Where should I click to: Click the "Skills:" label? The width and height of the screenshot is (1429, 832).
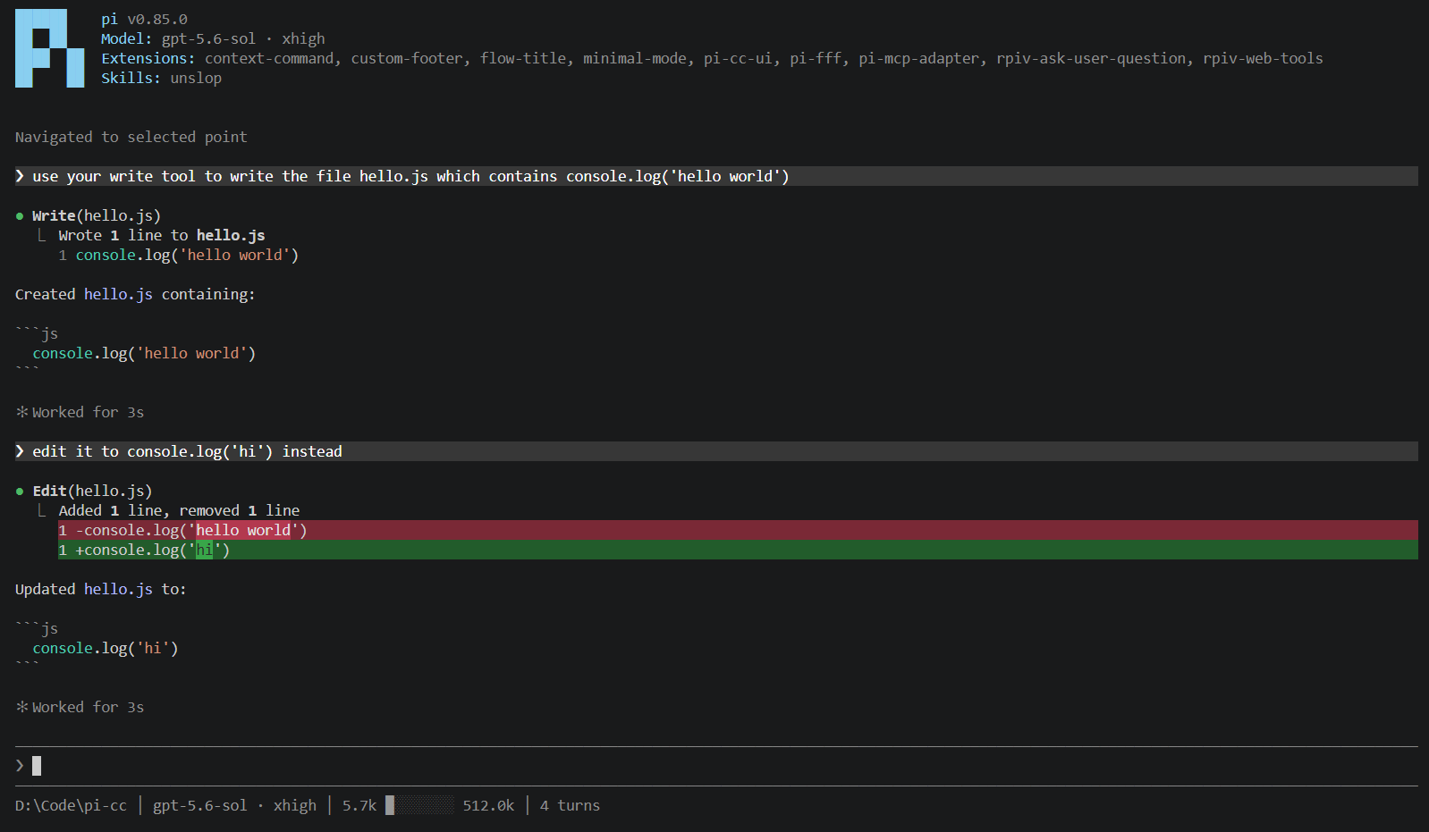point(131,78)
